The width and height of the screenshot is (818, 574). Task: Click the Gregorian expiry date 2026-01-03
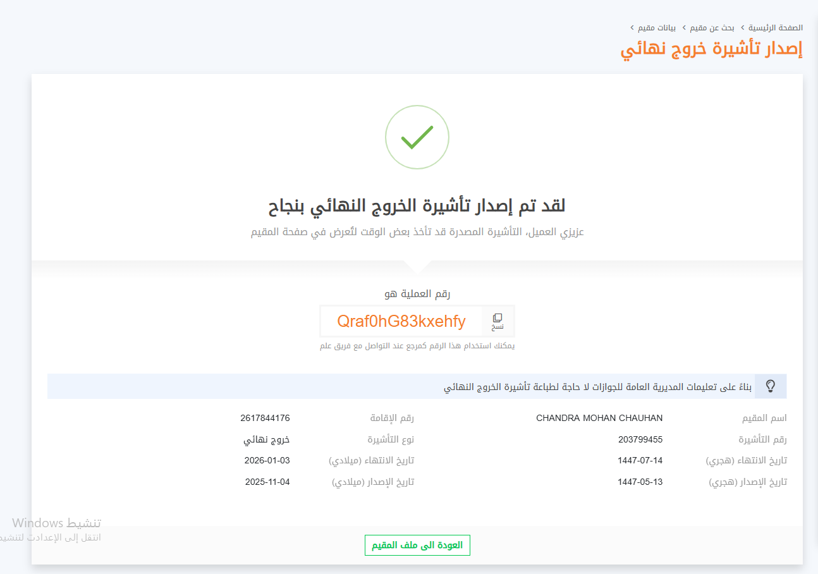tap(267, 460)
